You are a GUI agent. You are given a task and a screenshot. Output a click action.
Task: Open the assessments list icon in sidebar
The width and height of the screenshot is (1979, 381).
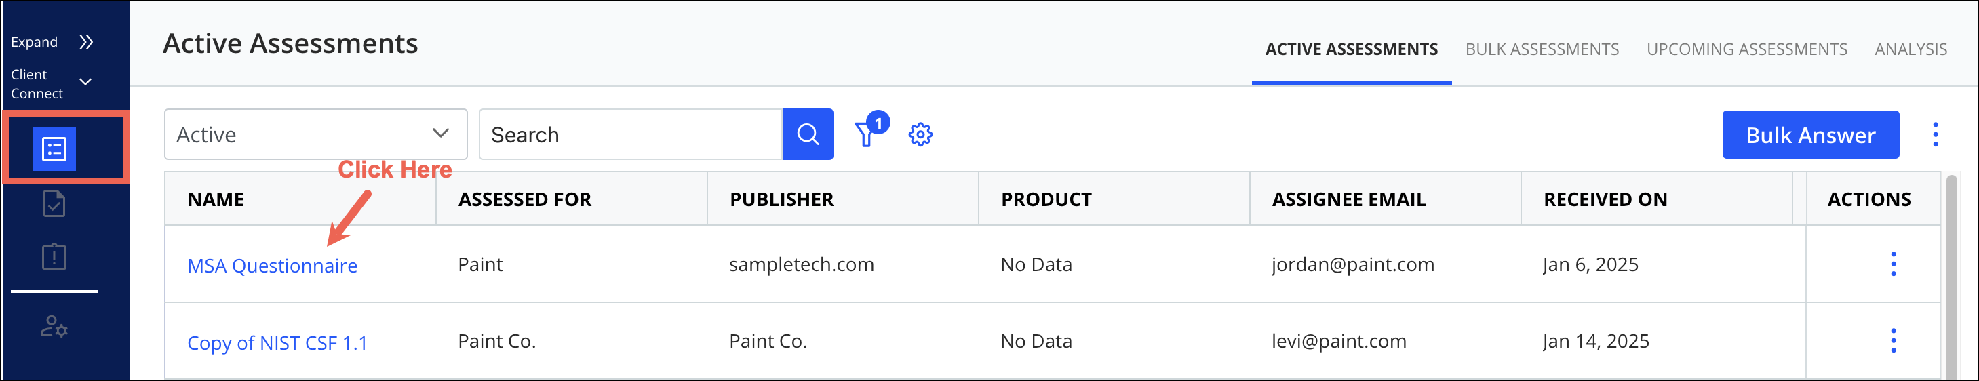coord(54,149)
